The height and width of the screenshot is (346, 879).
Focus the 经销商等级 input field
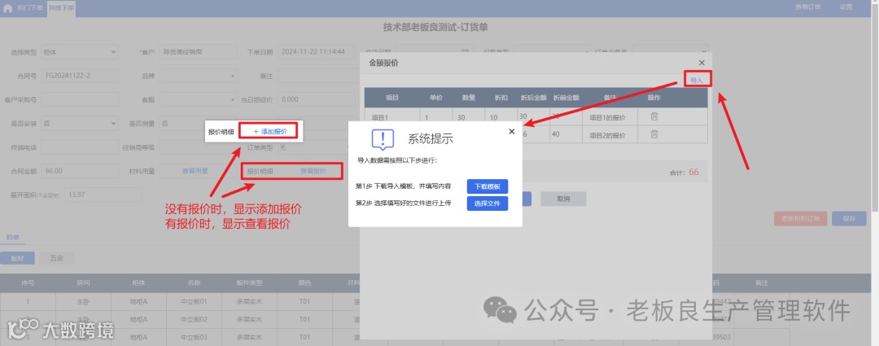pyautogui.click(x=198, y=147)
